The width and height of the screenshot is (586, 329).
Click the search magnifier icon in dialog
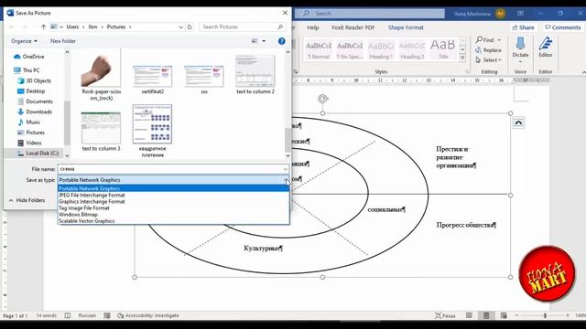[280, 27]
